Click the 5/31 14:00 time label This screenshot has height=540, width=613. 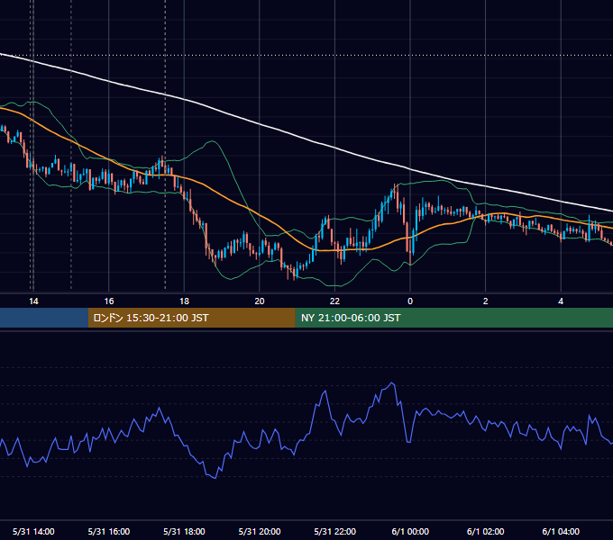tap(33, 531)
